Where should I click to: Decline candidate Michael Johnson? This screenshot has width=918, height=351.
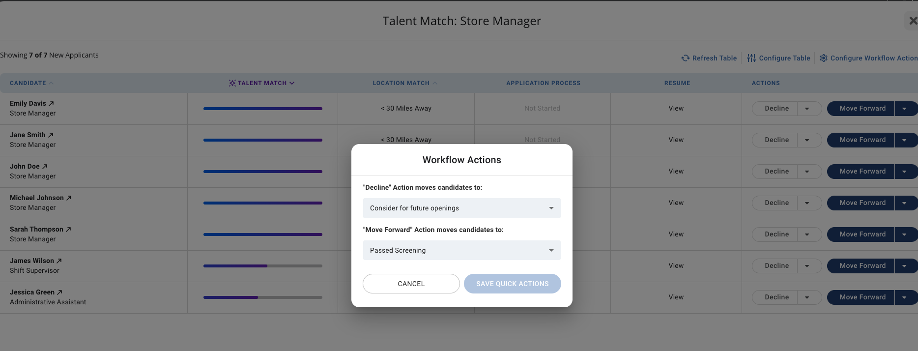775,203
